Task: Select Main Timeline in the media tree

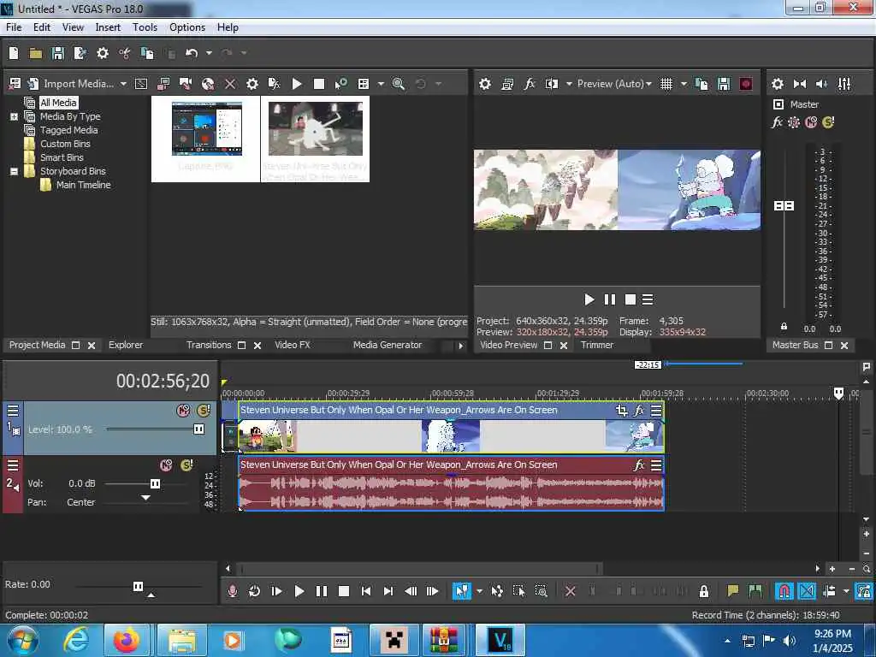Action: point(83,185)
